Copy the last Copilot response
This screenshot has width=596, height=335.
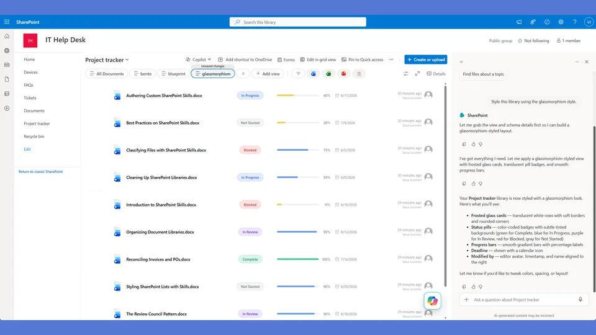coord(464,287)
